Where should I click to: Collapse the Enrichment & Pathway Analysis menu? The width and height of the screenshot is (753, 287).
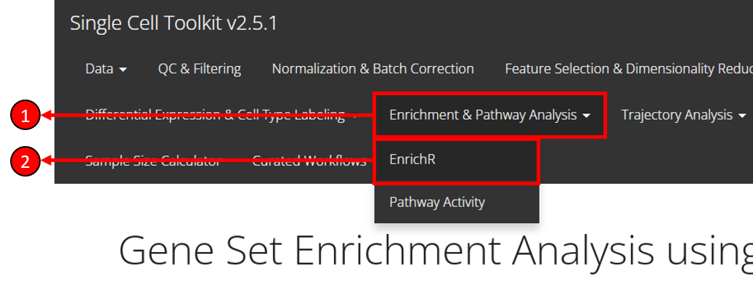490,115
